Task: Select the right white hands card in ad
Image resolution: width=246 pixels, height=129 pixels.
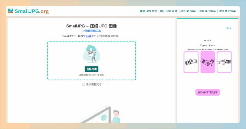Action: 224,62
